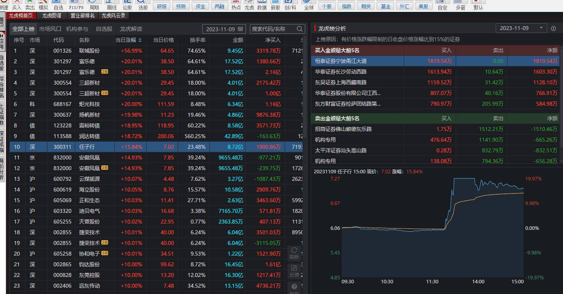Select the 龙虎解读 sub-tab
This screenshot has width=563, height=294.
tap(131, 29)
